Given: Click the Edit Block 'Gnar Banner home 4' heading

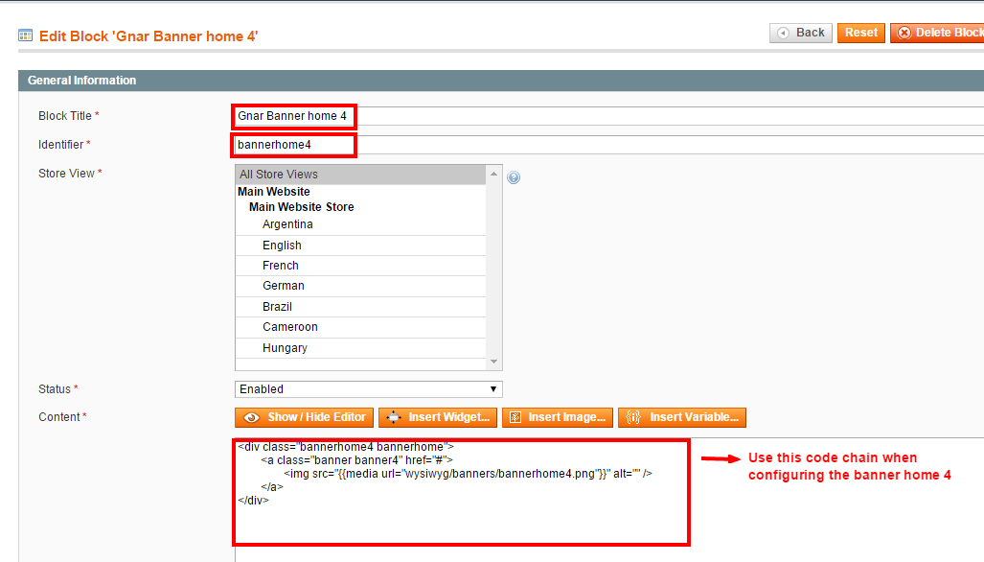Looking at the screenshot, I should pos(149,36).
